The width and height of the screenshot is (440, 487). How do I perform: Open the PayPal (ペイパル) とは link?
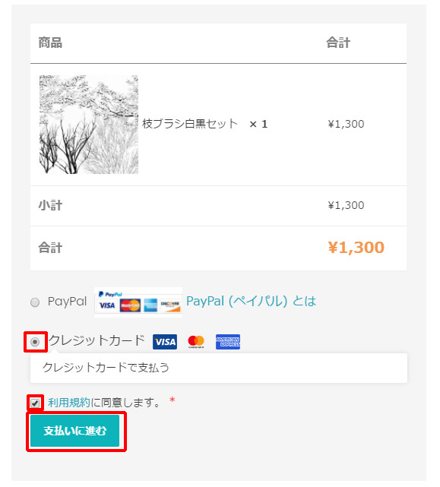point(251,301)
